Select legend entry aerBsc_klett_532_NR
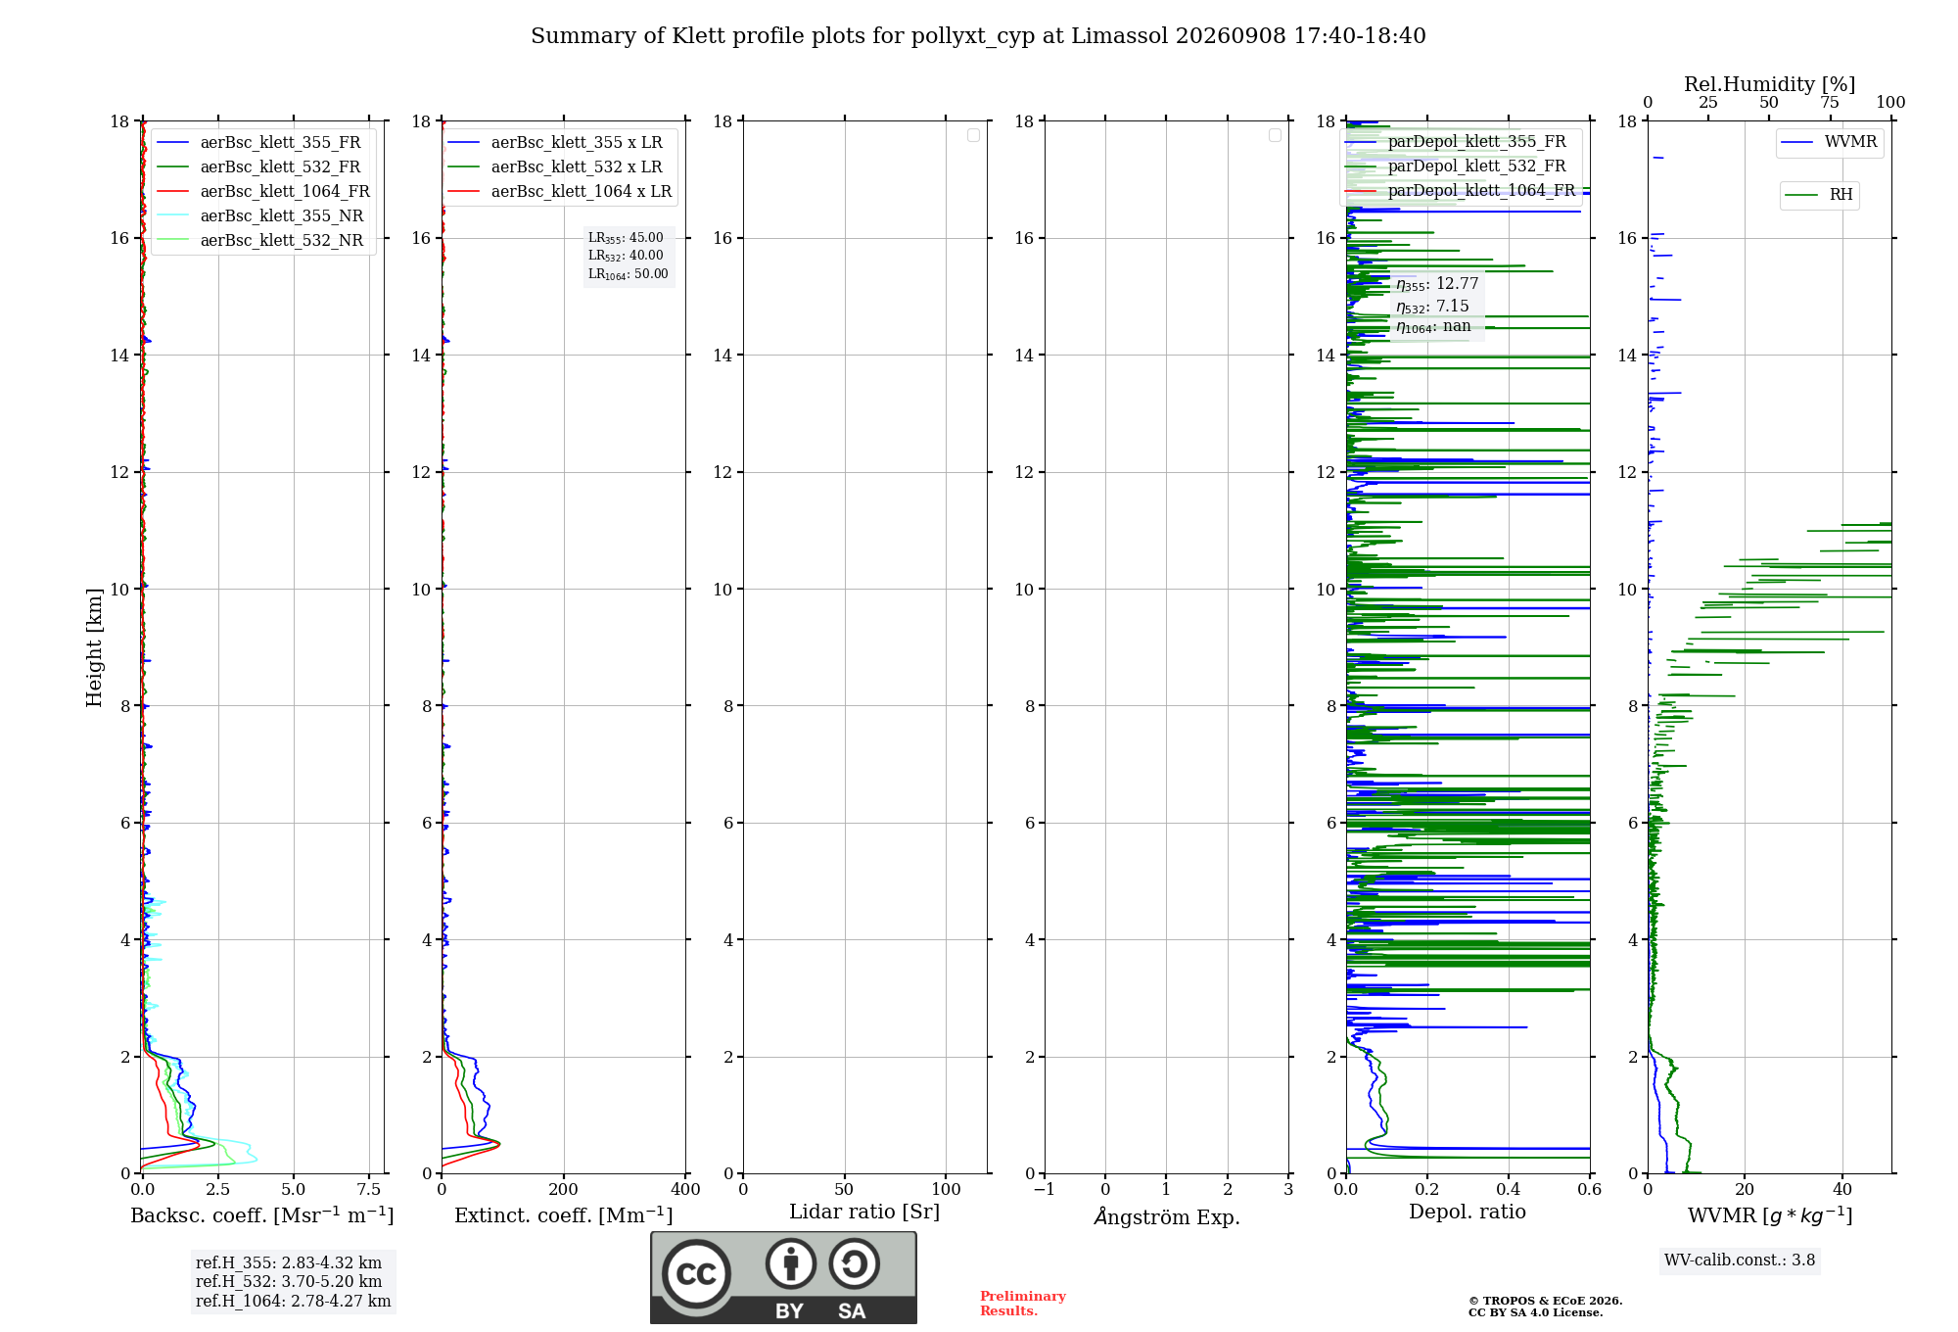This screenshot has height=1332, width=1958. click(x=260, y=241)
